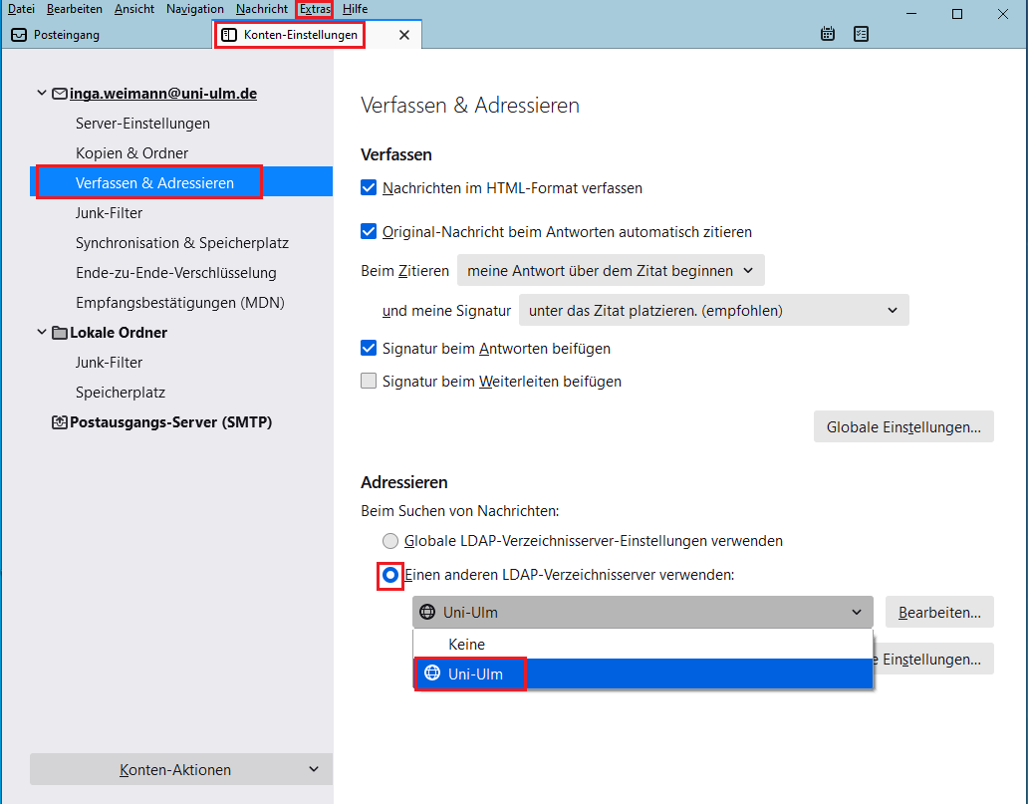Open the tasks icon in tab bar
The width and height of the screenshot is (1028, 804).
(862, 34)
